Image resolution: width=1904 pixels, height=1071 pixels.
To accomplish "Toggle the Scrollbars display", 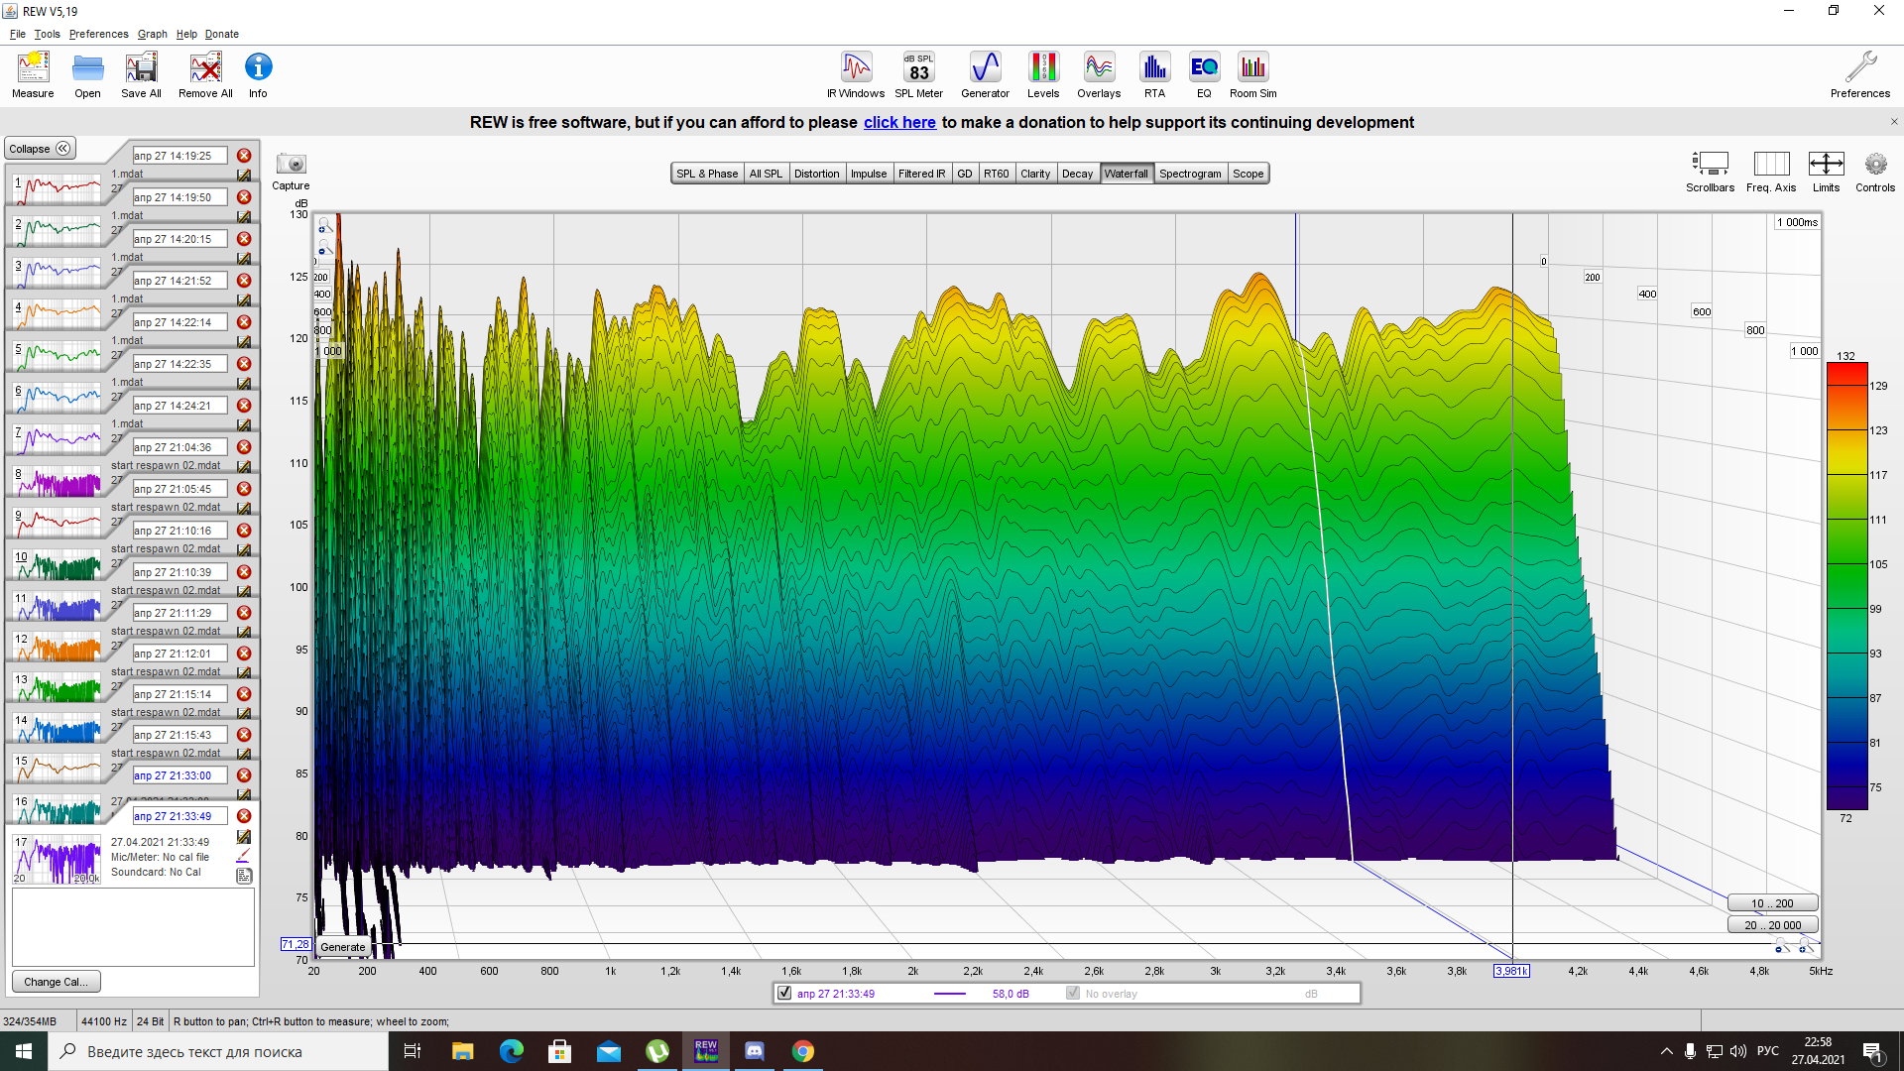I will pos(1710,165).
